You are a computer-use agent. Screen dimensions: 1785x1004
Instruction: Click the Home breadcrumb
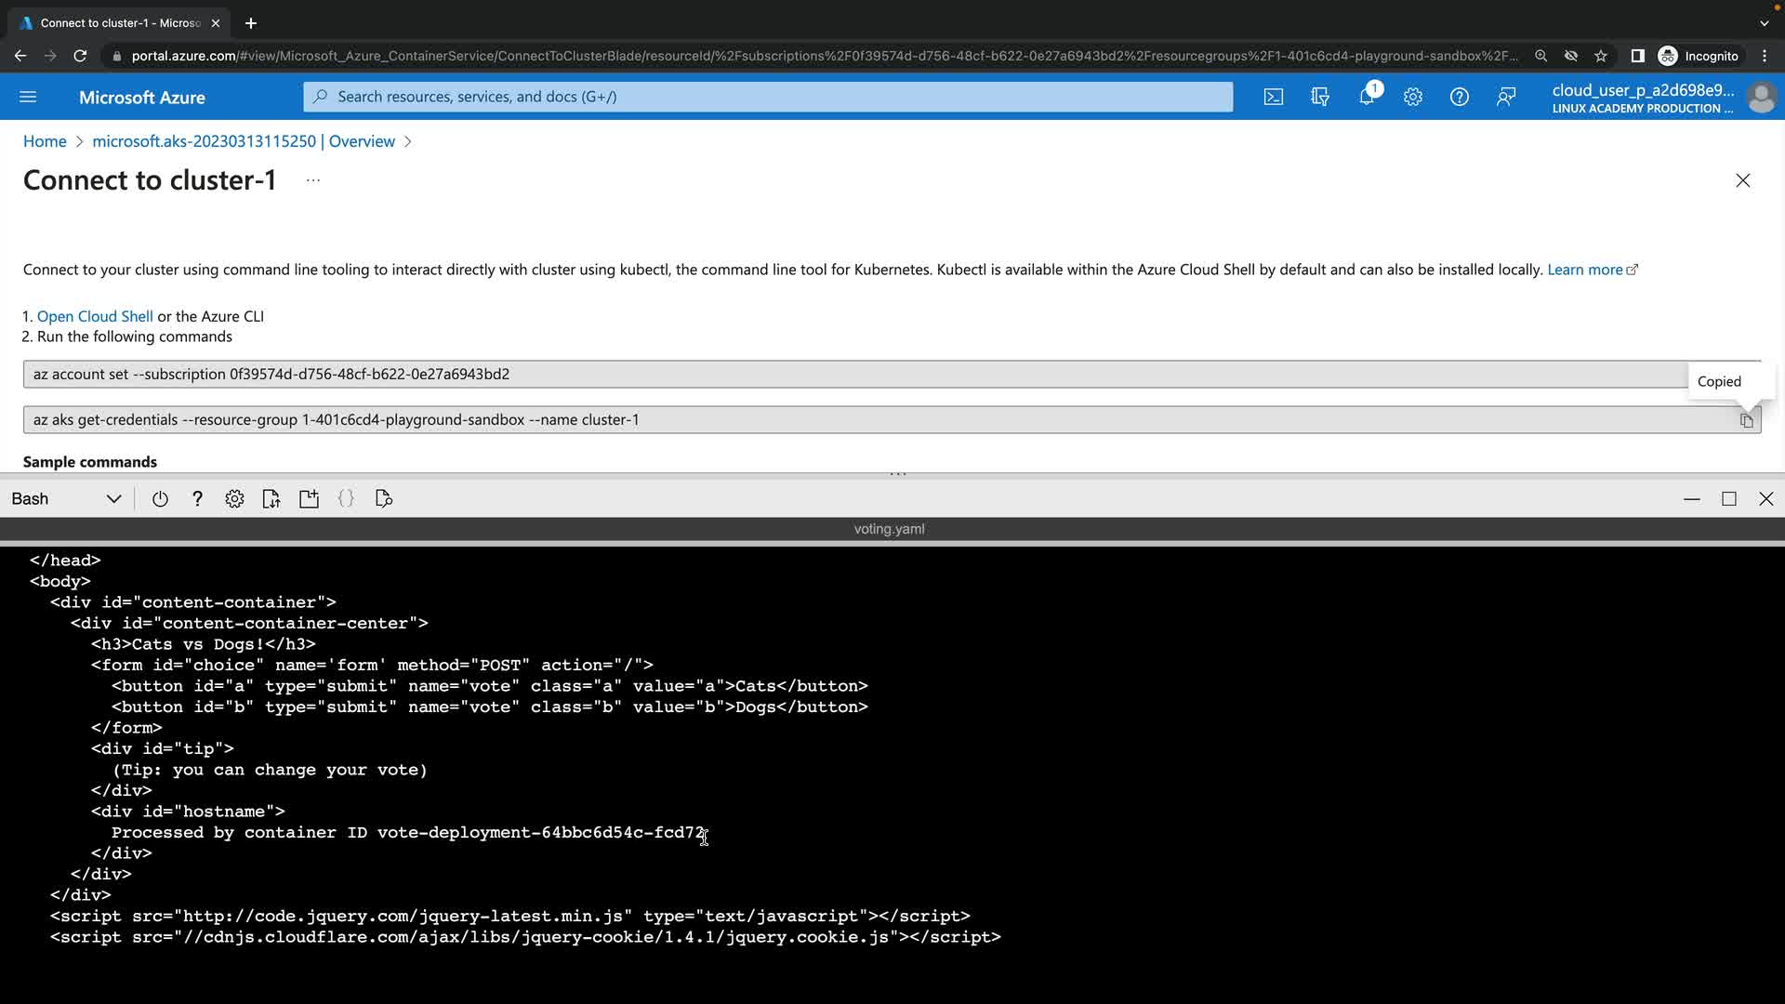click(x=45, y=141)
